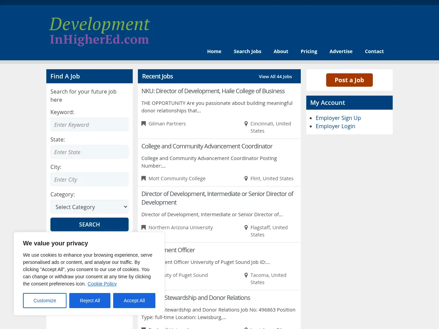
Task: Open the Contact page
Action: (x=374, y=51)
